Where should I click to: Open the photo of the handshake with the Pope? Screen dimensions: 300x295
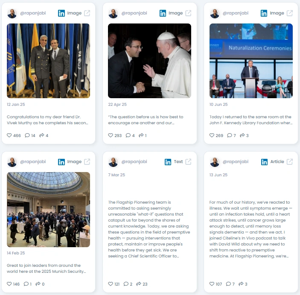[x=149, y=61]
